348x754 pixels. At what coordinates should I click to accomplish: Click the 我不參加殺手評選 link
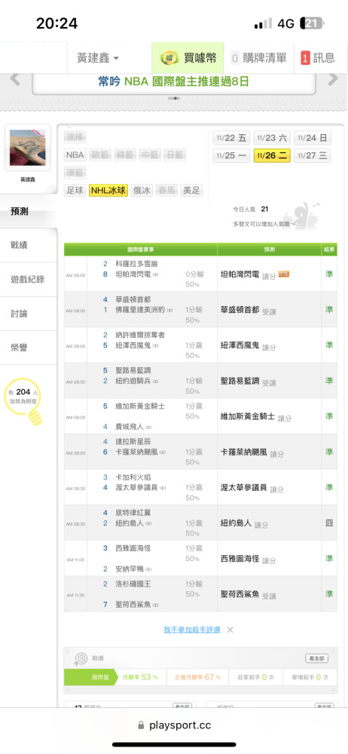pyautogui.click(x=192, y=630)
